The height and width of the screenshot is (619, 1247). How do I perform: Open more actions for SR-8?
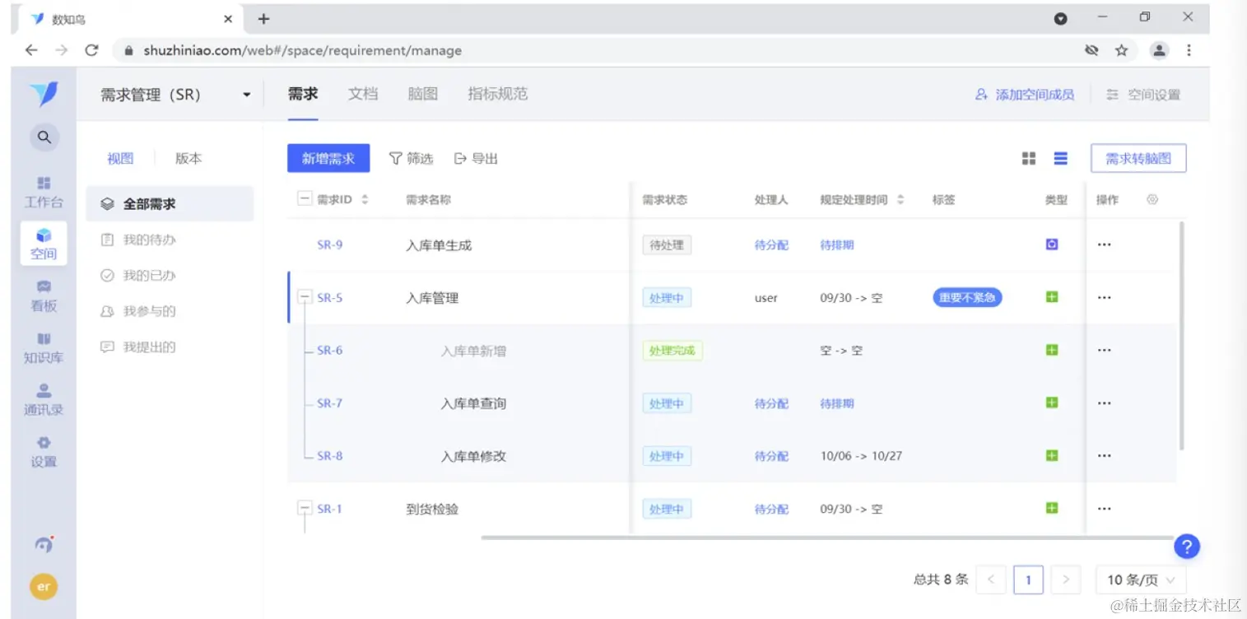click(x=1105, y=456)
